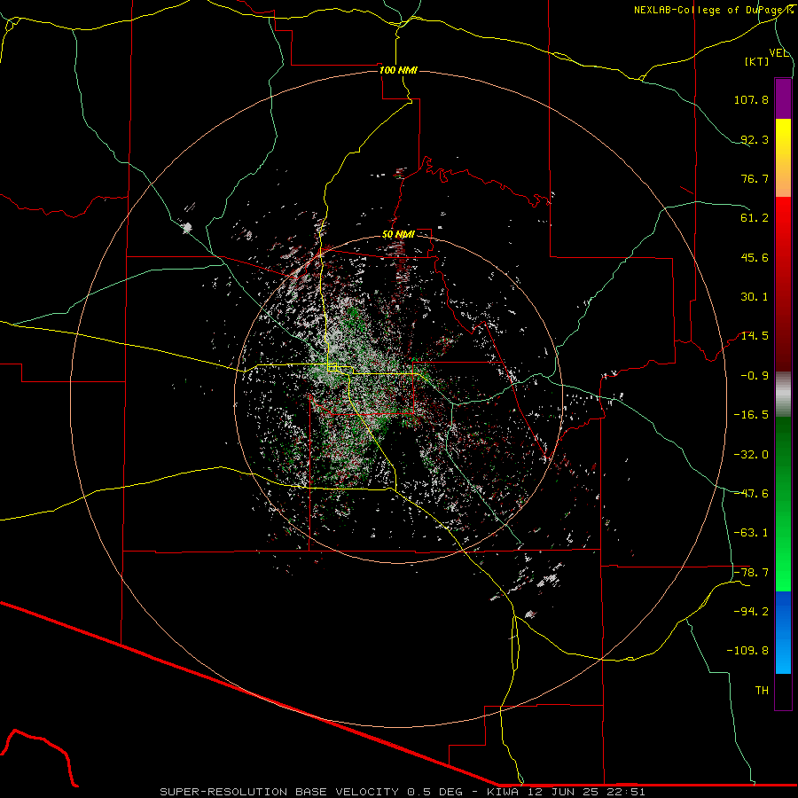Click the NEXLAB-College of DuPage watermark text

[x=714, y=10]
